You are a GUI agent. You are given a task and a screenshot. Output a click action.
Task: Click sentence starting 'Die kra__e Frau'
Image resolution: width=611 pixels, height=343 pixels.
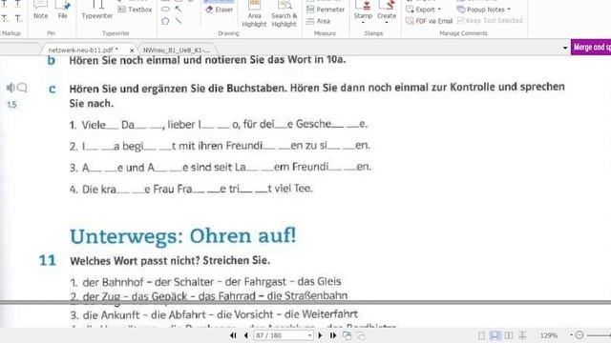[x=191, y=189]
